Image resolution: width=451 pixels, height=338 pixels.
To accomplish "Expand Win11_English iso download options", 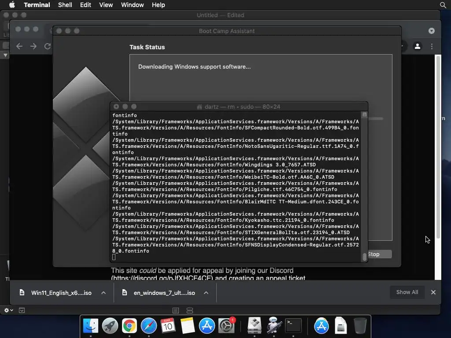I will 104,293.
